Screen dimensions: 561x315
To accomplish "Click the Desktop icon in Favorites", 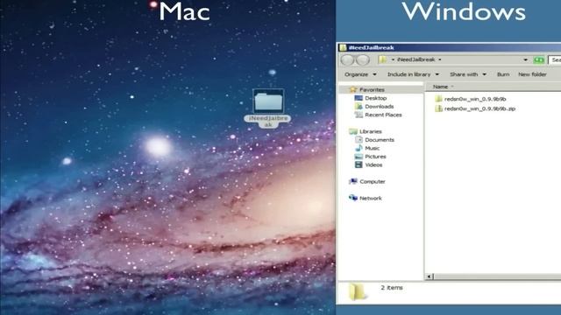I will [359, 98].
